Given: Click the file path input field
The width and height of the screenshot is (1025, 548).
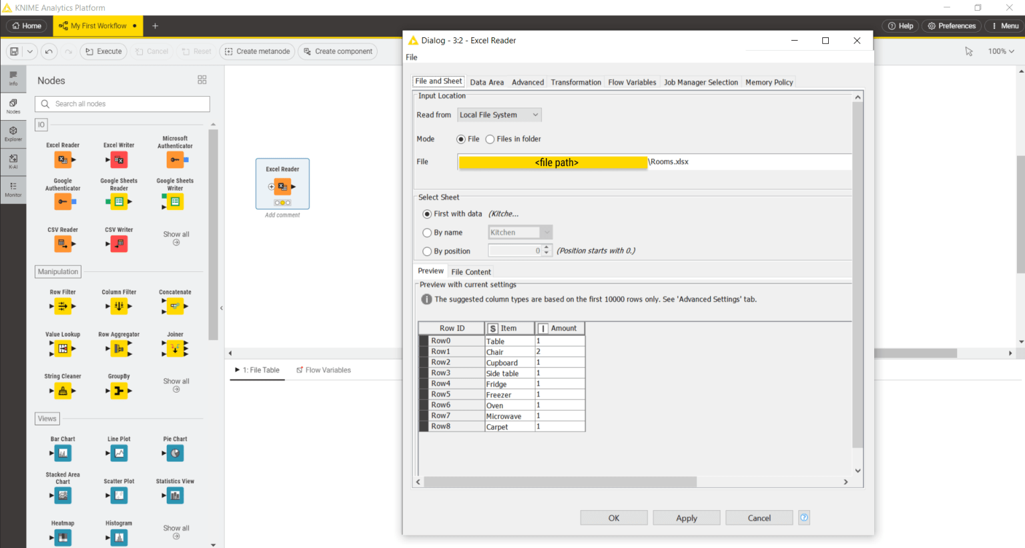Looking at the screenshot, I should [x=655, y=162].
